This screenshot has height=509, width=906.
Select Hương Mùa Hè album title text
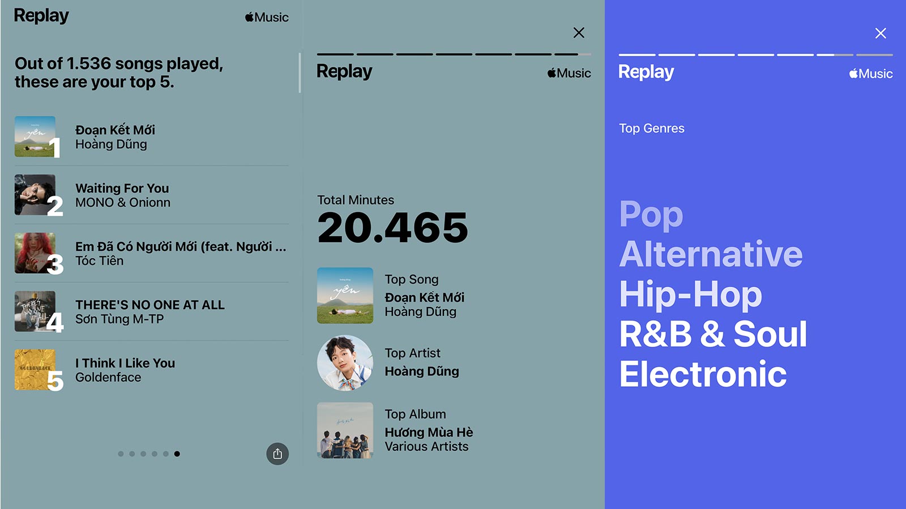[429, 432]
